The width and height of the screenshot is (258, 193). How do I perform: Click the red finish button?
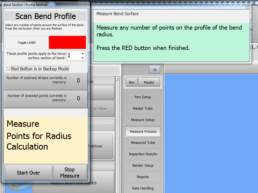coord(67,43)
